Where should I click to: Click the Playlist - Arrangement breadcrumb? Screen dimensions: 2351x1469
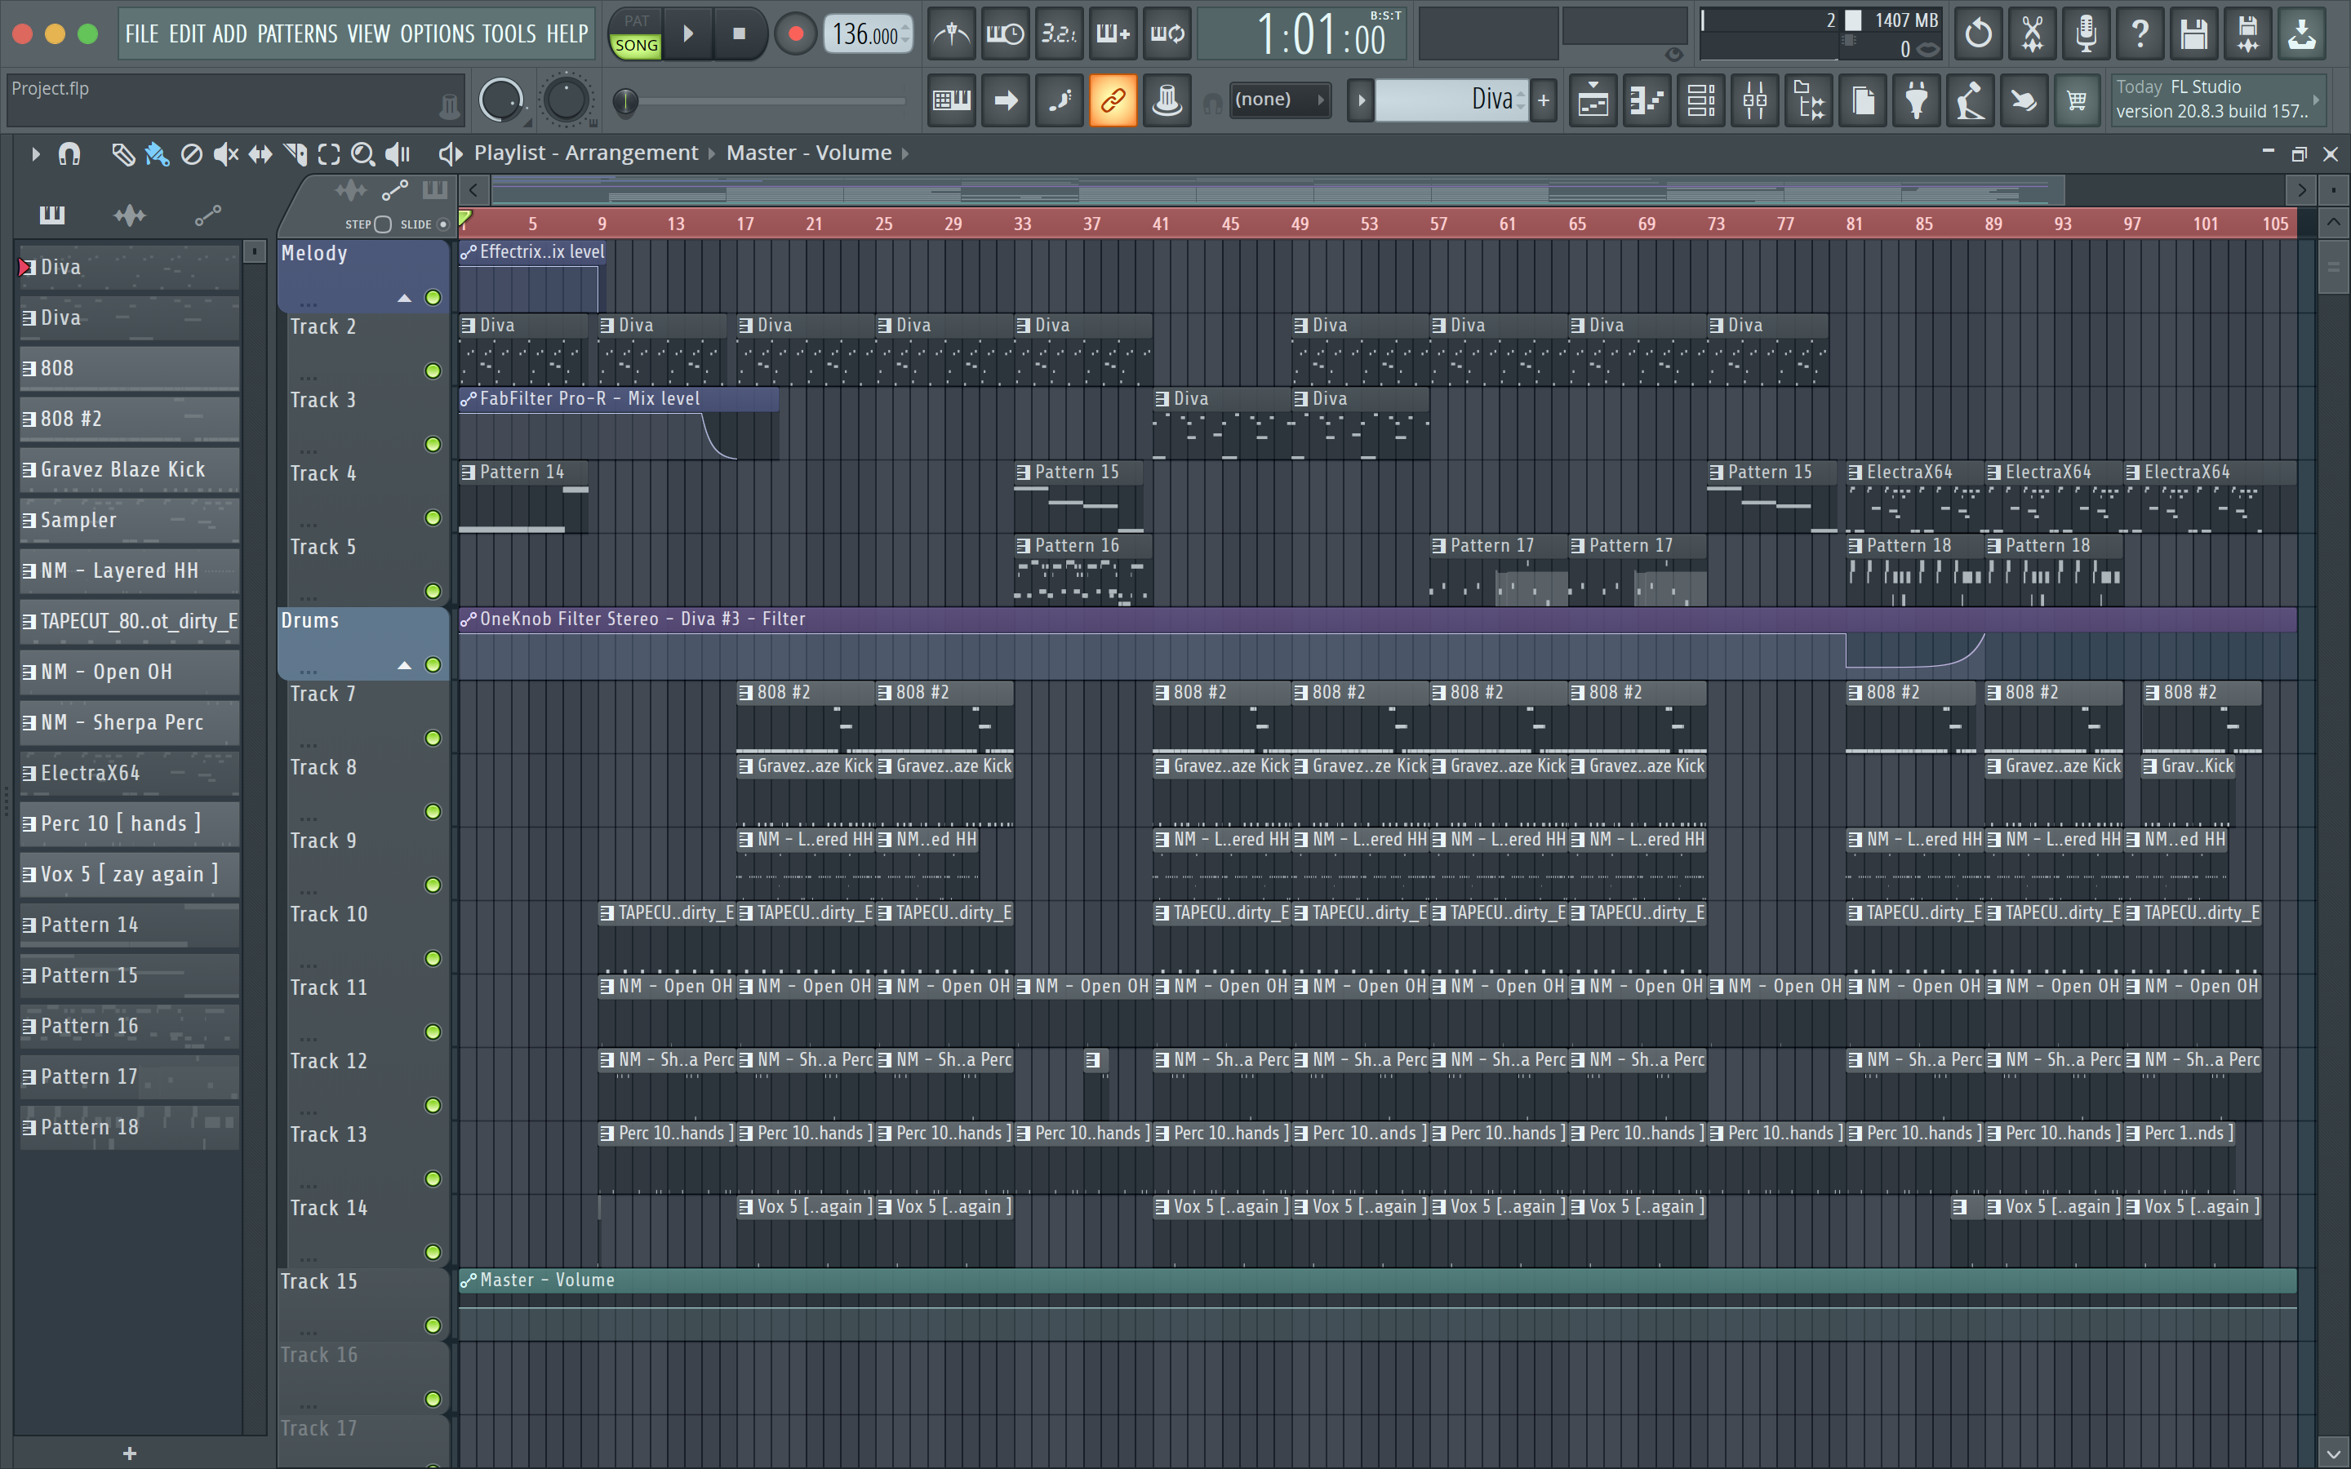coord(586,153)
